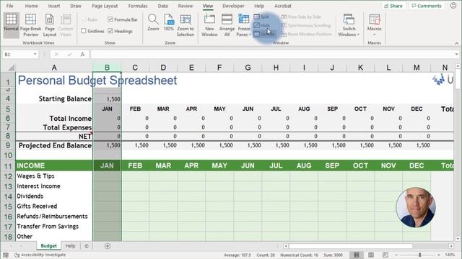Select the Dividends row label
Image resolution: width=462 pixels, height=259 pixels.
[30, 196]
